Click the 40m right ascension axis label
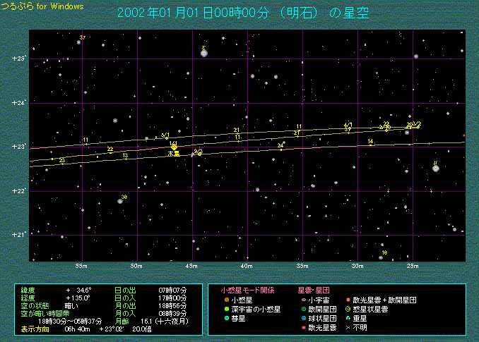The image size is (479, 342). pyautogui.click(x=247, y=266)
